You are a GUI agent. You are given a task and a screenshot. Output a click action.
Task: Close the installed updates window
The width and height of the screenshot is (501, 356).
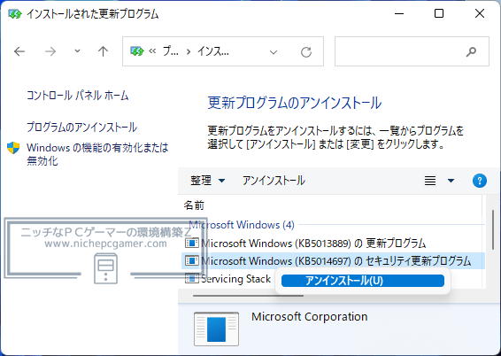click(x=480, y=13)
